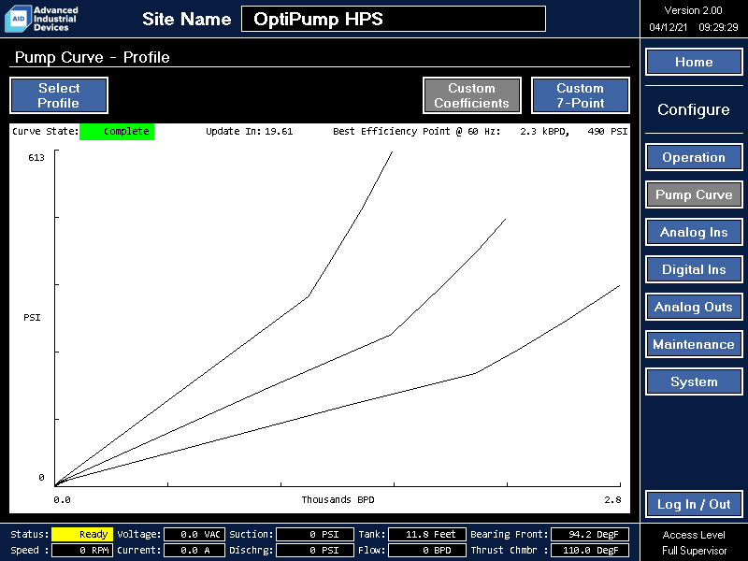Image resolution: width=748 pixels, height=561 pixels.
Task: Open Digital Ins configuration
Action: 694,269
